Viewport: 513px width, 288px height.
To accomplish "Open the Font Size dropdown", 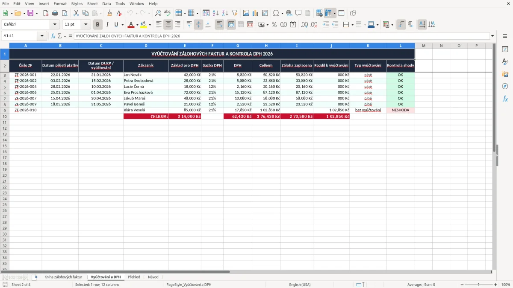I will [x=86, y=25].
